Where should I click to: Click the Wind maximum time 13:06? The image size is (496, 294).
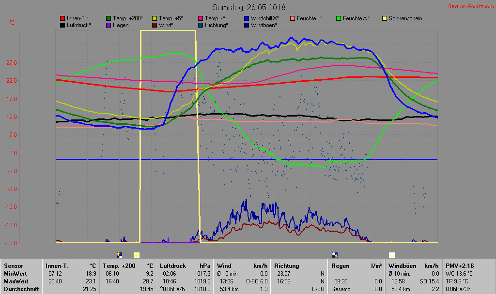pyautogui.click(x=227, y=281)
